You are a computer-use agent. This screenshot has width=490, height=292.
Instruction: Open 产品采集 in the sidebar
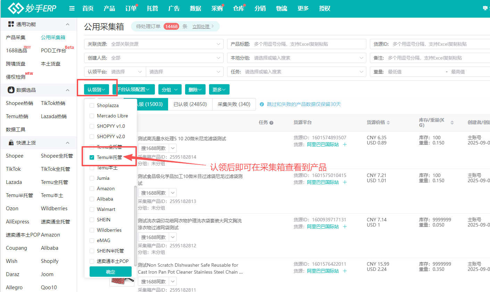pyautogui.click(x=16, y=37)
